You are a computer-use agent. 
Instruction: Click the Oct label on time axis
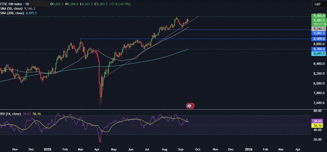tap(198, 149)
